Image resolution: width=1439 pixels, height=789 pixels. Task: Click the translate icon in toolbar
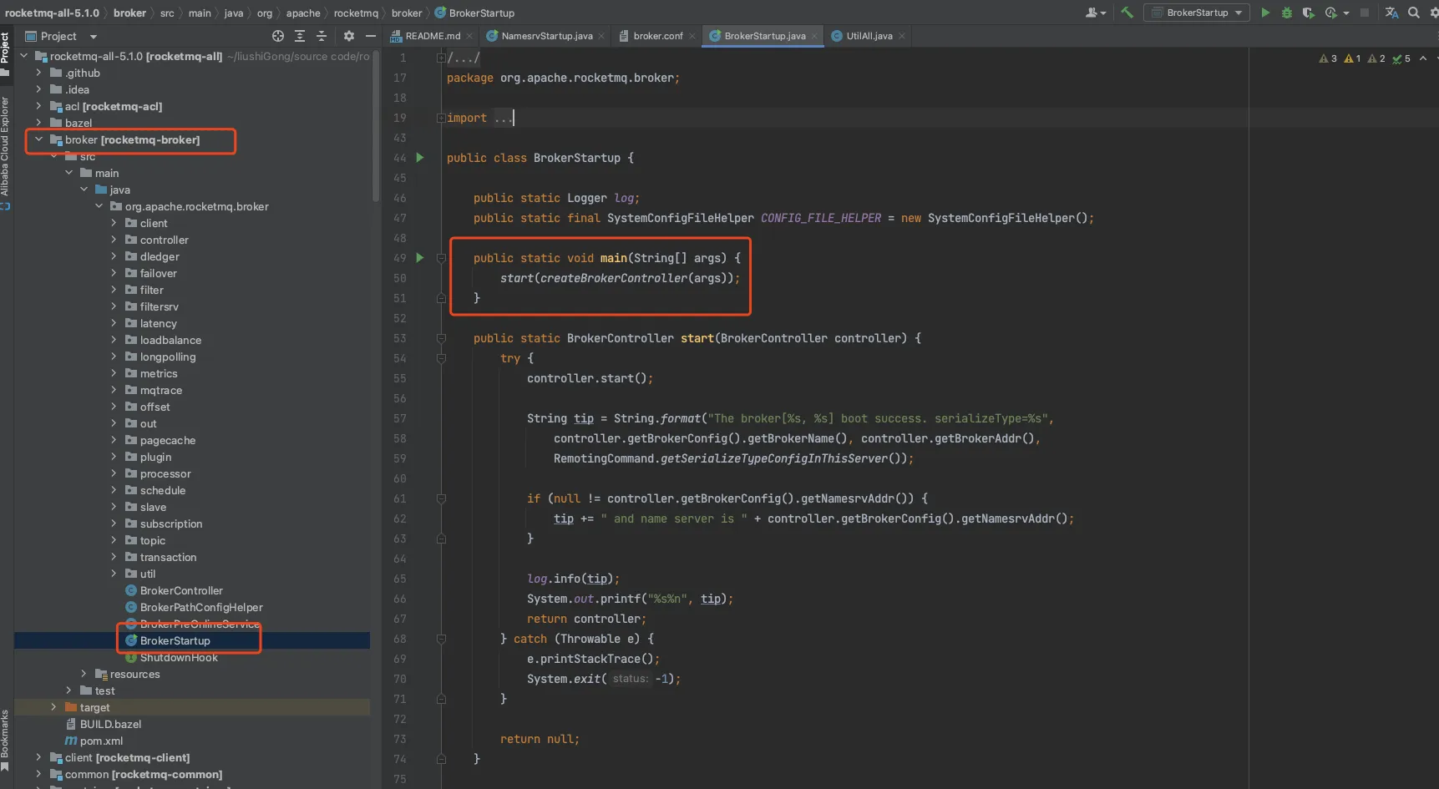coord(1391,13)
